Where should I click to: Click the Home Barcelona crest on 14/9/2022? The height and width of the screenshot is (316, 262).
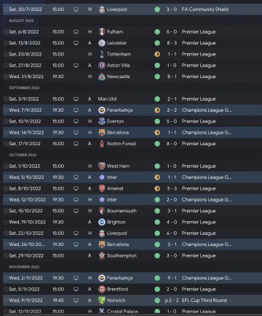click(102, 133)
